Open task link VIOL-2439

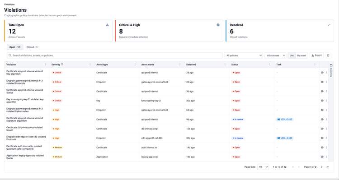[x=285, y=138]
